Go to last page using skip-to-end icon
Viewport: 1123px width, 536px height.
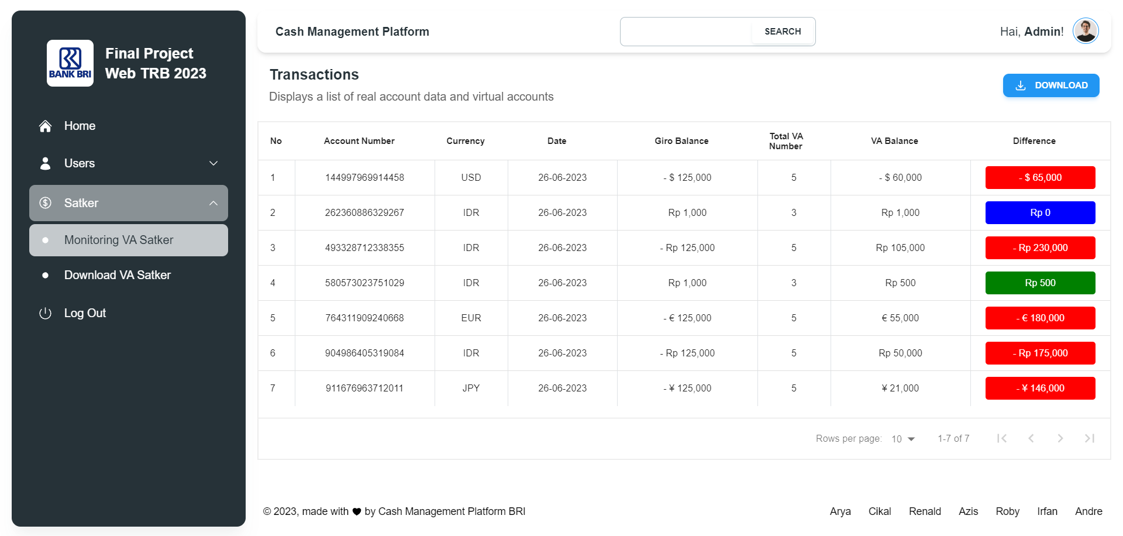[1090, 438]
